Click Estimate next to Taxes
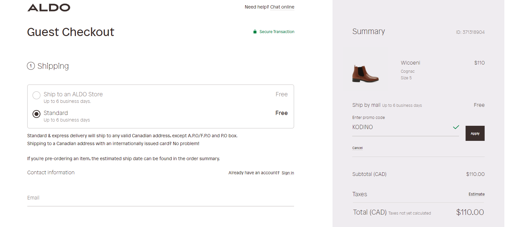Screen dimensions: 506x227 [476, 194]
